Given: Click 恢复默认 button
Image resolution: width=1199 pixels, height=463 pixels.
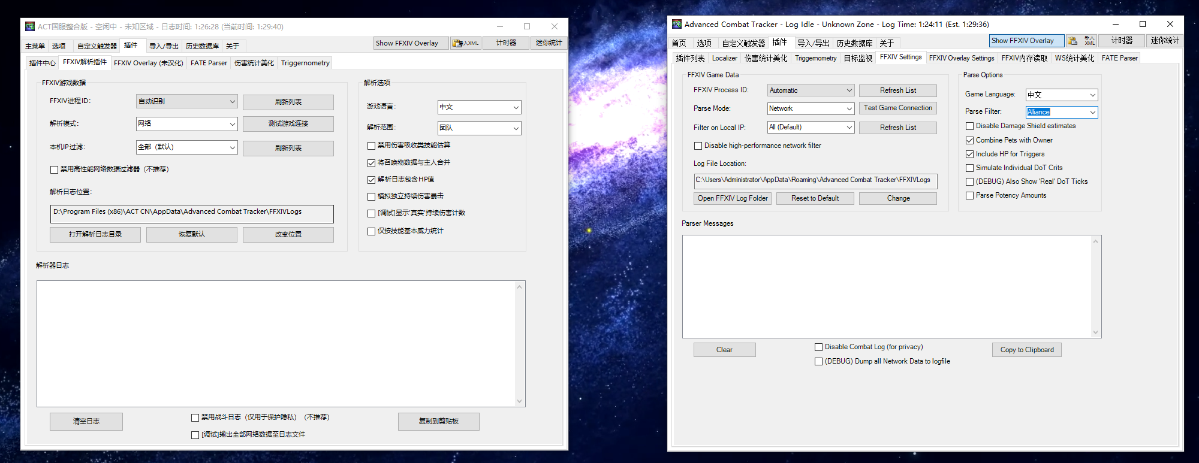Looking at the screenshot, I should point(192,234).
